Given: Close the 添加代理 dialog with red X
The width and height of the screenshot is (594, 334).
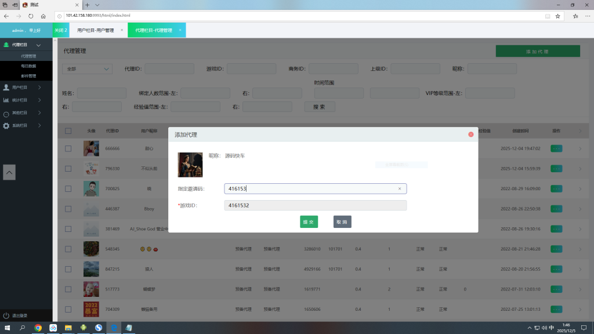Looking at the screenshot, I should 470,135.
